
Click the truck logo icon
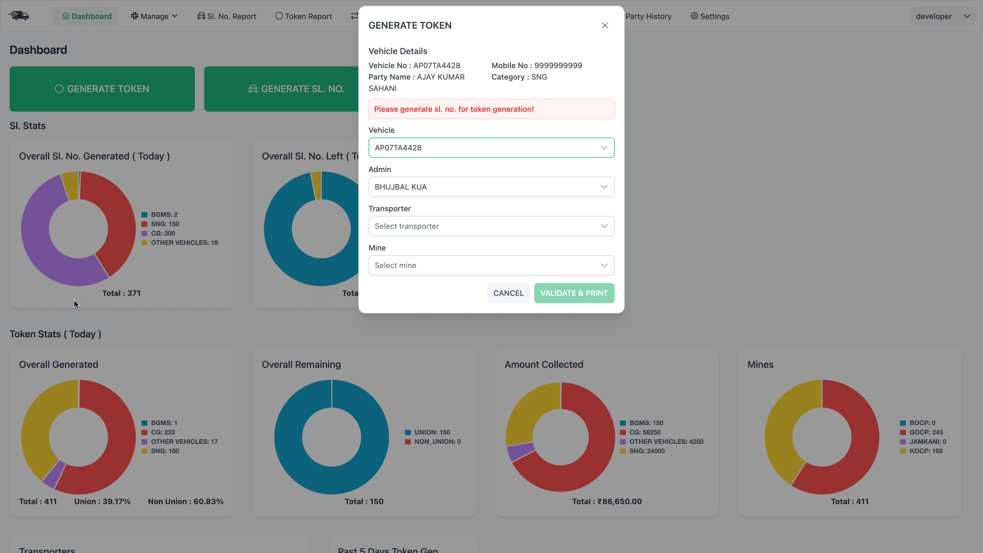18,16
